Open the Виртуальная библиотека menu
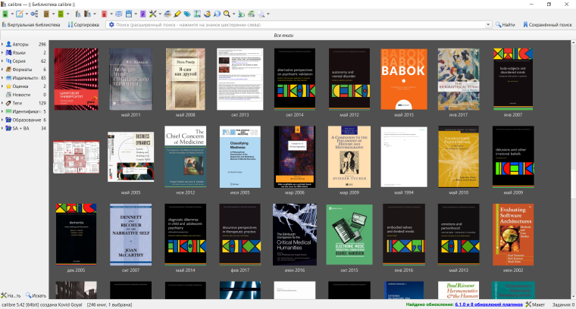The image size is (576, 309). (32, 25)
